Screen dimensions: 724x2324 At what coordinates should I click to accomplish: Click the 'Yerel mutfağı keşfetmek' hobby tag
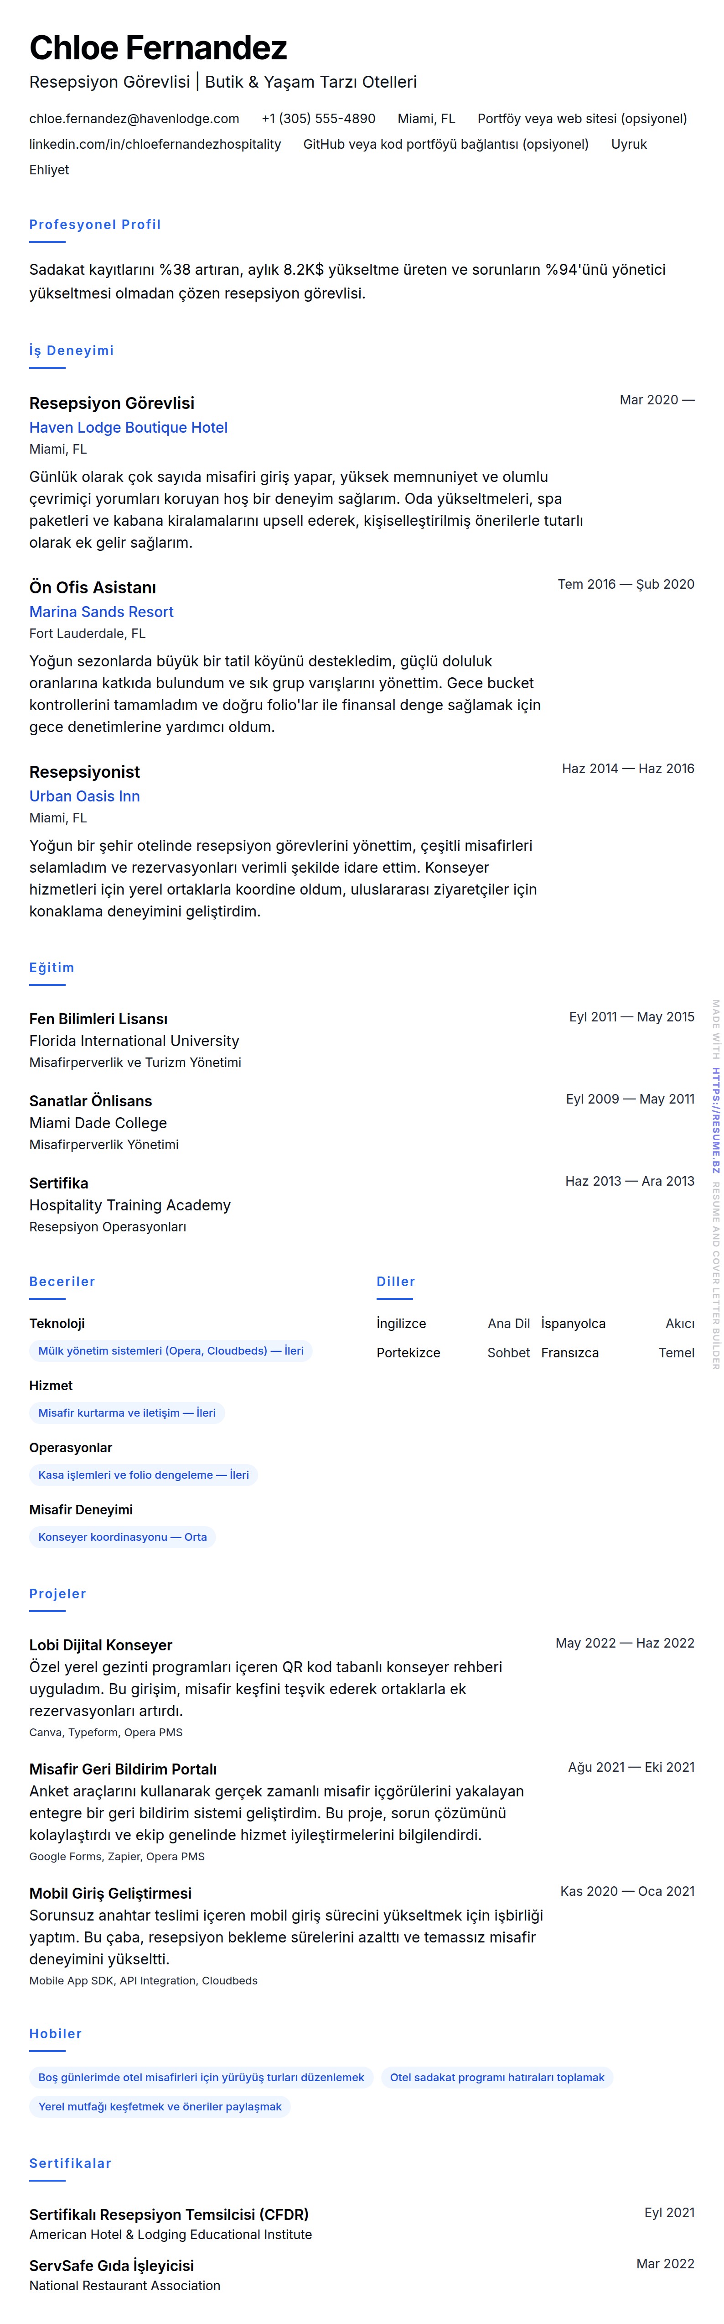point(160,2108)
